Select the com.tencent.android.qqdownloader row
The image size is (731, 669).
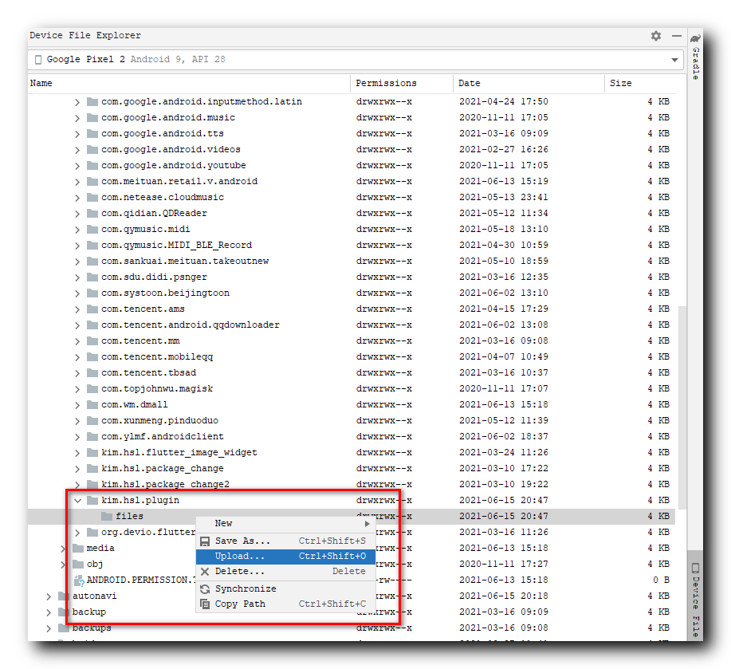point(351,325)
